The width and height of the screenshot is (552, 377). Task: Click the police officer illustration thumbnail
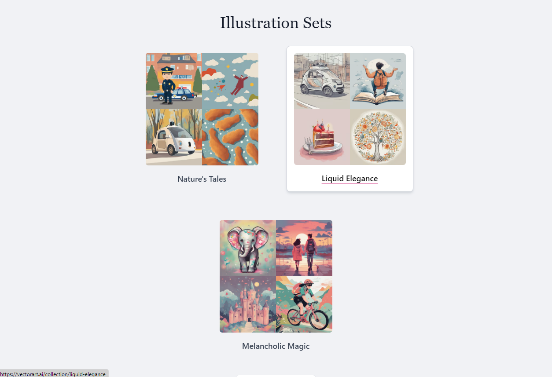[x=174, y=81]
